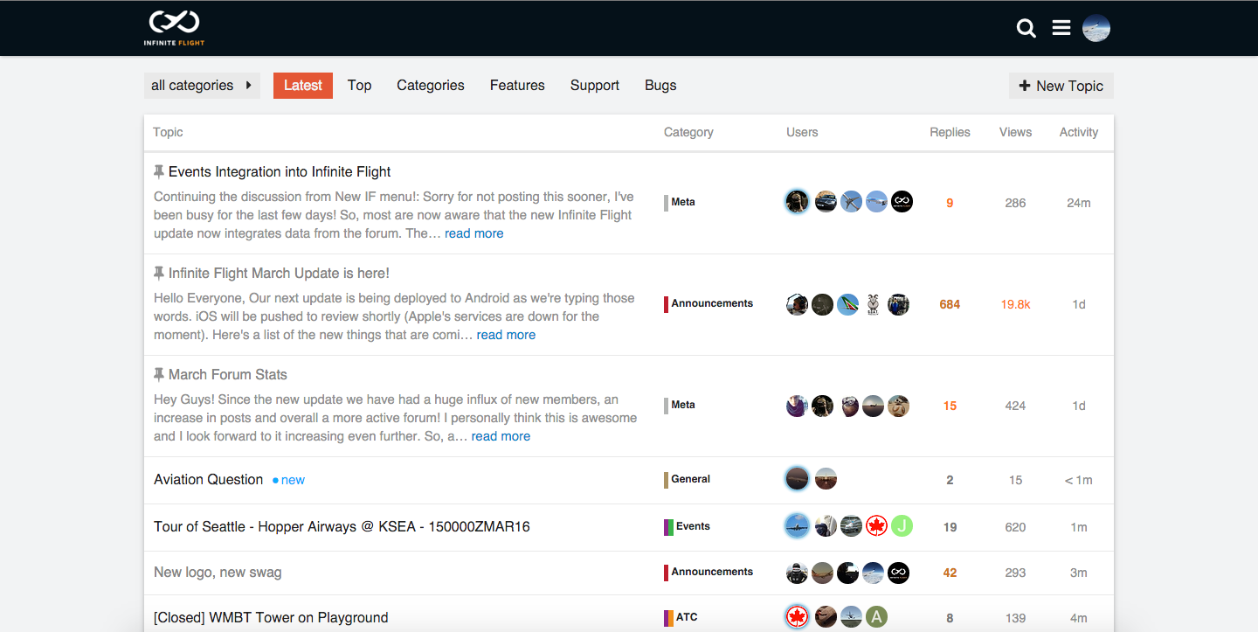This screenshot has width=1258, height=632.
Task: Click pin icon beside March Forum Stats
Action: [x=159, y=374]
